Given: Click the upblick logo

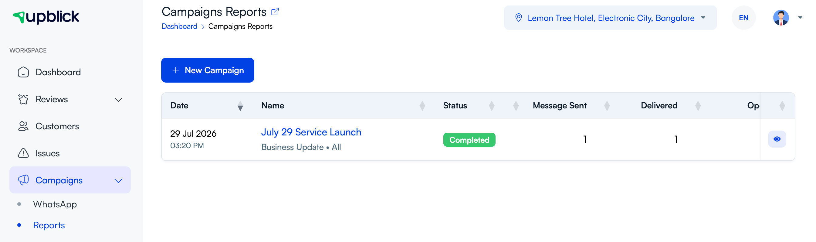Looking at the screenshot, I should [x=46, y=17].
